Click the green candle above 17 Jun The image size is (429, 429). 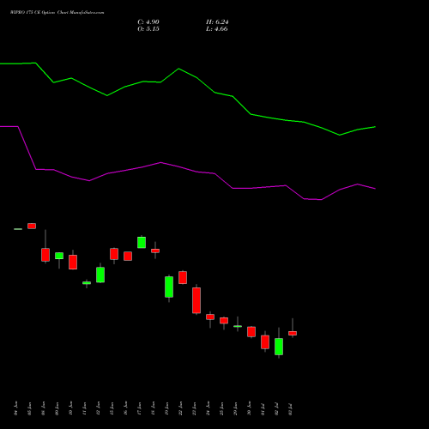142,242
